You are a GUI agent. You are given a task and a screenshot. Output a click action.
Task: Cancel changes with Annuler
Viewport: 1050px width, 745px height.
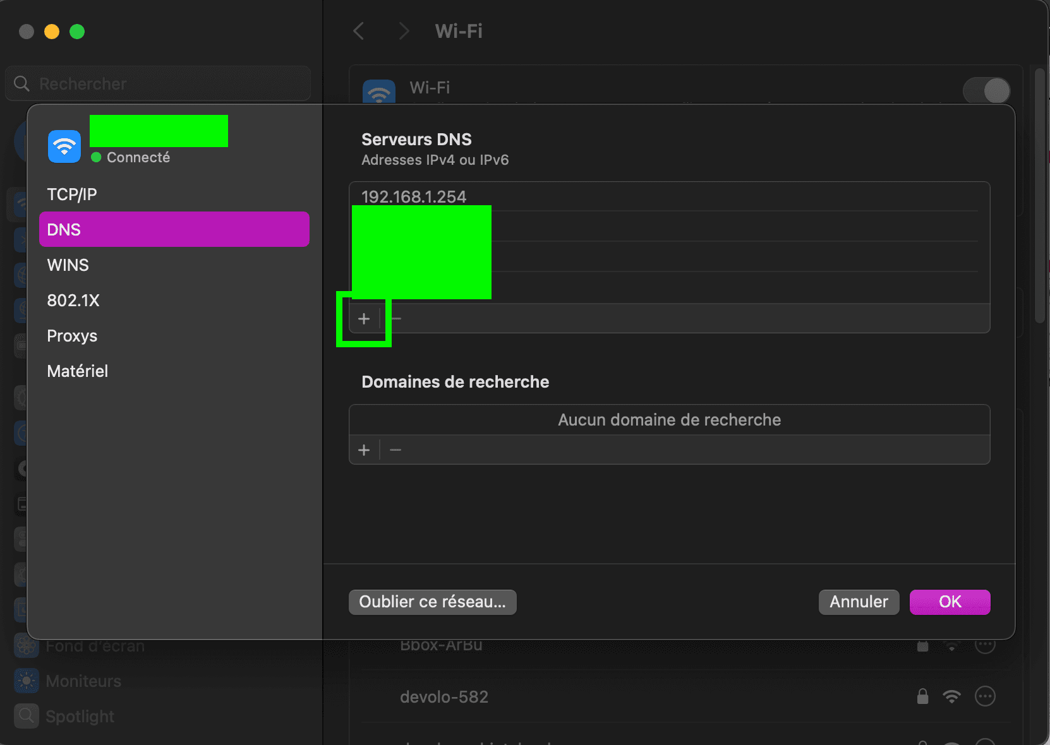[859, 602]
